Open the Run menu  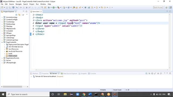(x=37, y=4)
